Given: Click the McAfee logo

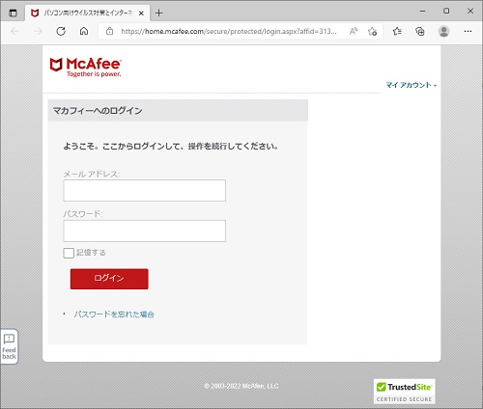Looking at the screenshot, I should 86,68.
